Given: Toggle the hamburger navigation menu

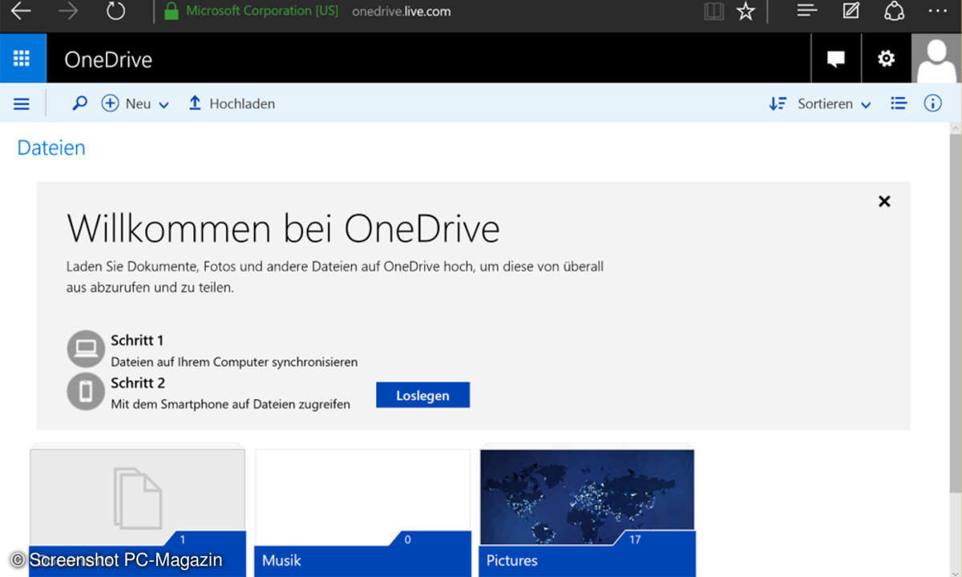Looking at the screenshot, I should pyautogui.click(x=22, y=104).
